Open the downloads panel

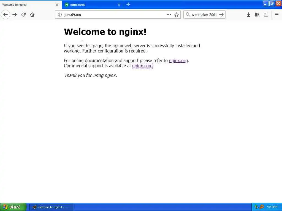click(248, 15)
